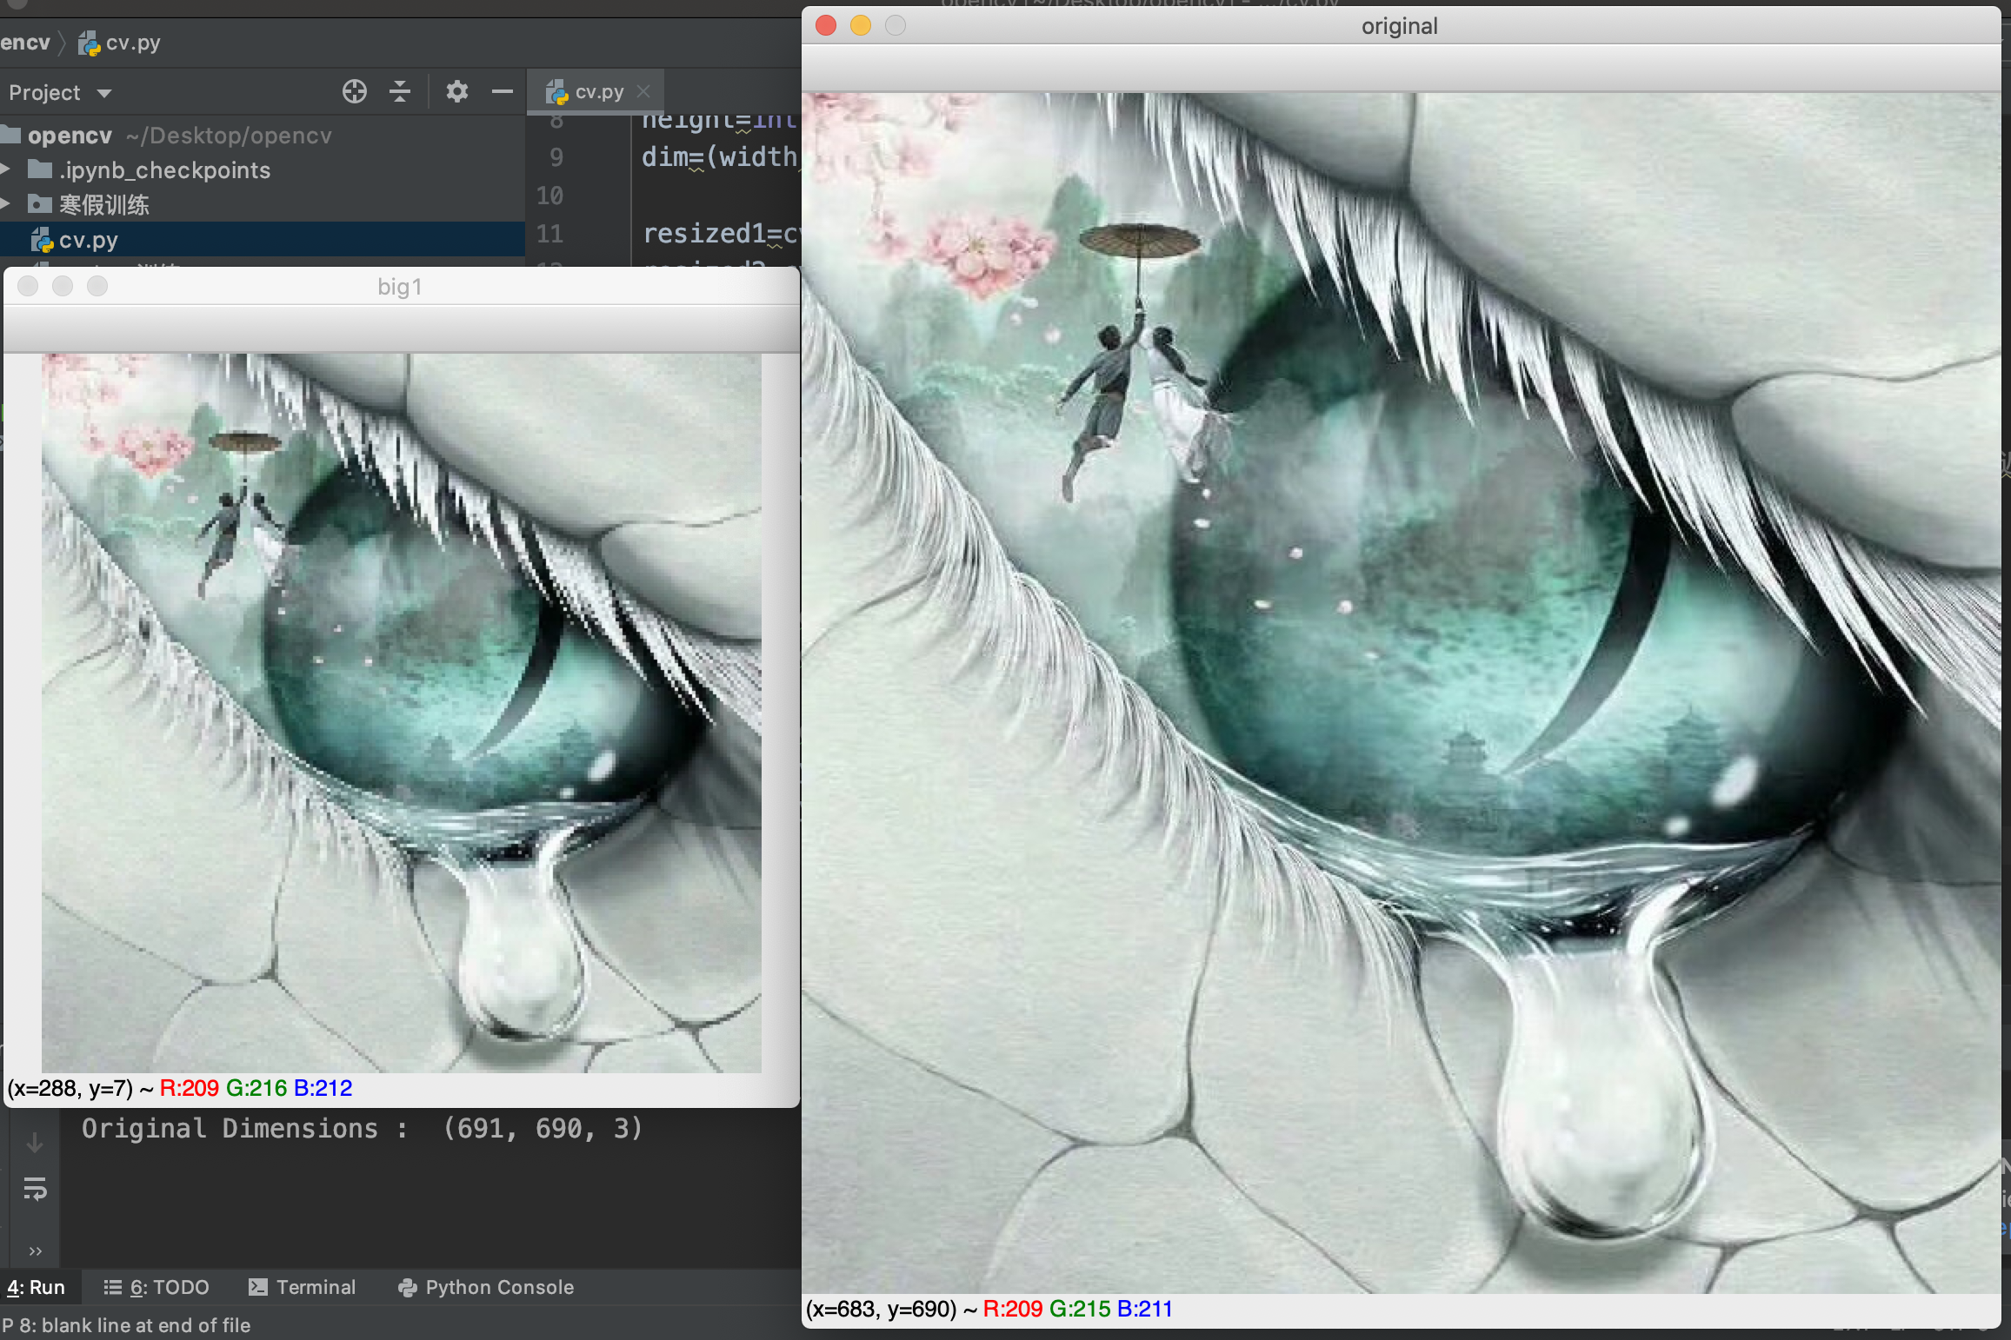The height and width of the screenshot is (1340, 2011).
Task: Hide the Project panel with the minus icon
Action: 502,91
